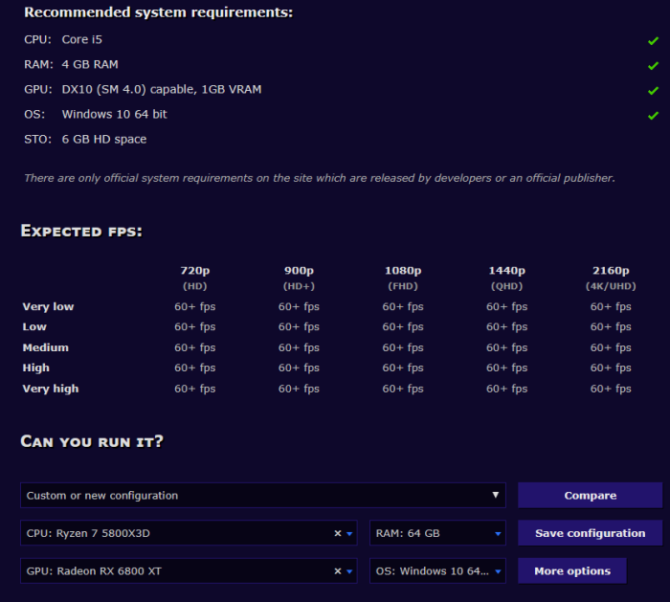
Task: Clear the CPU Ryzen 7 5800X3D selection
Action: (x=338, y=533)
